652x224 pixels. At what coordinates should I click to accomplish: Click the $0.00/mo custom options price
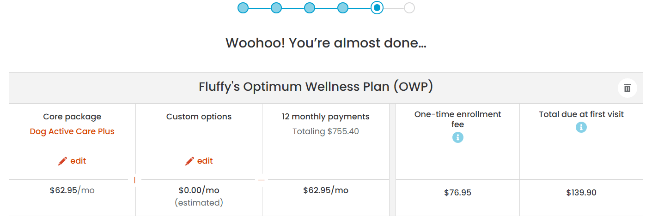coord(199,190)
